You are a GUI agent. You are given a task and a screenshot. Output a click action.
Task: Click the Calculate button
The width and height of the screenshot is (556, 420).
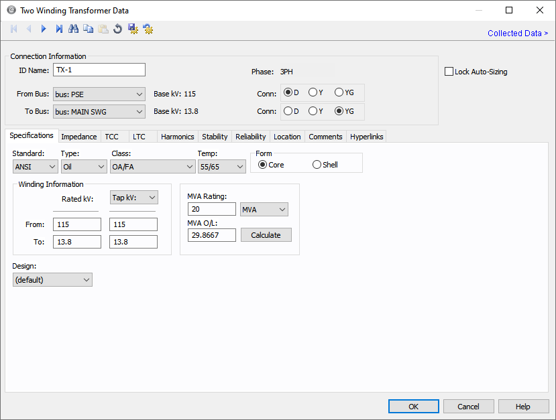pyautogui.click(x=266, y=235)
